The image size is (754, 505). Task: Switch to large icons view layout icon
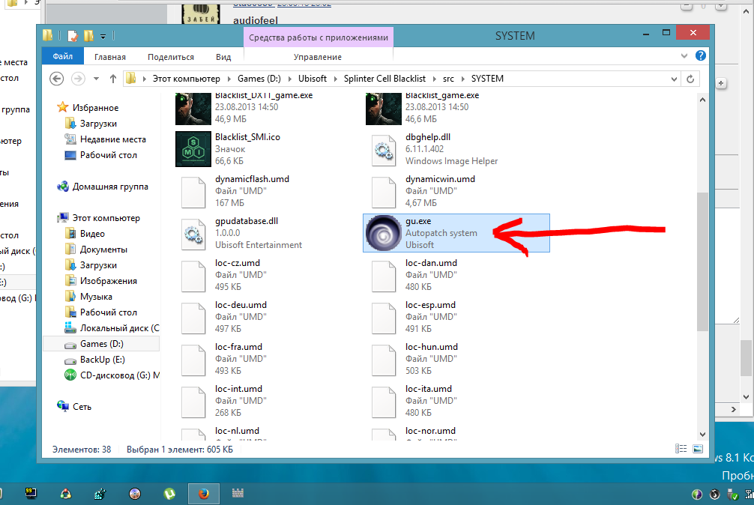(x=698, y=449)
